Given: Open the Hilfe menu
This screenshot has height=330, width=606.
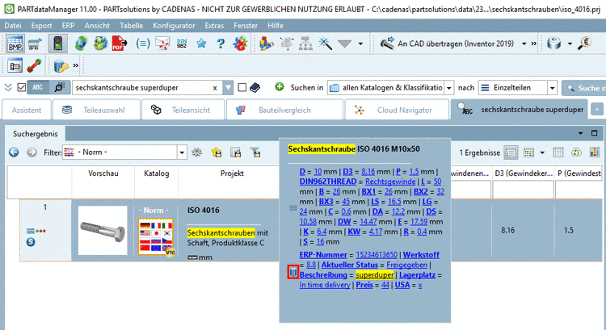Looking at the screenshot, I should 276,26.
